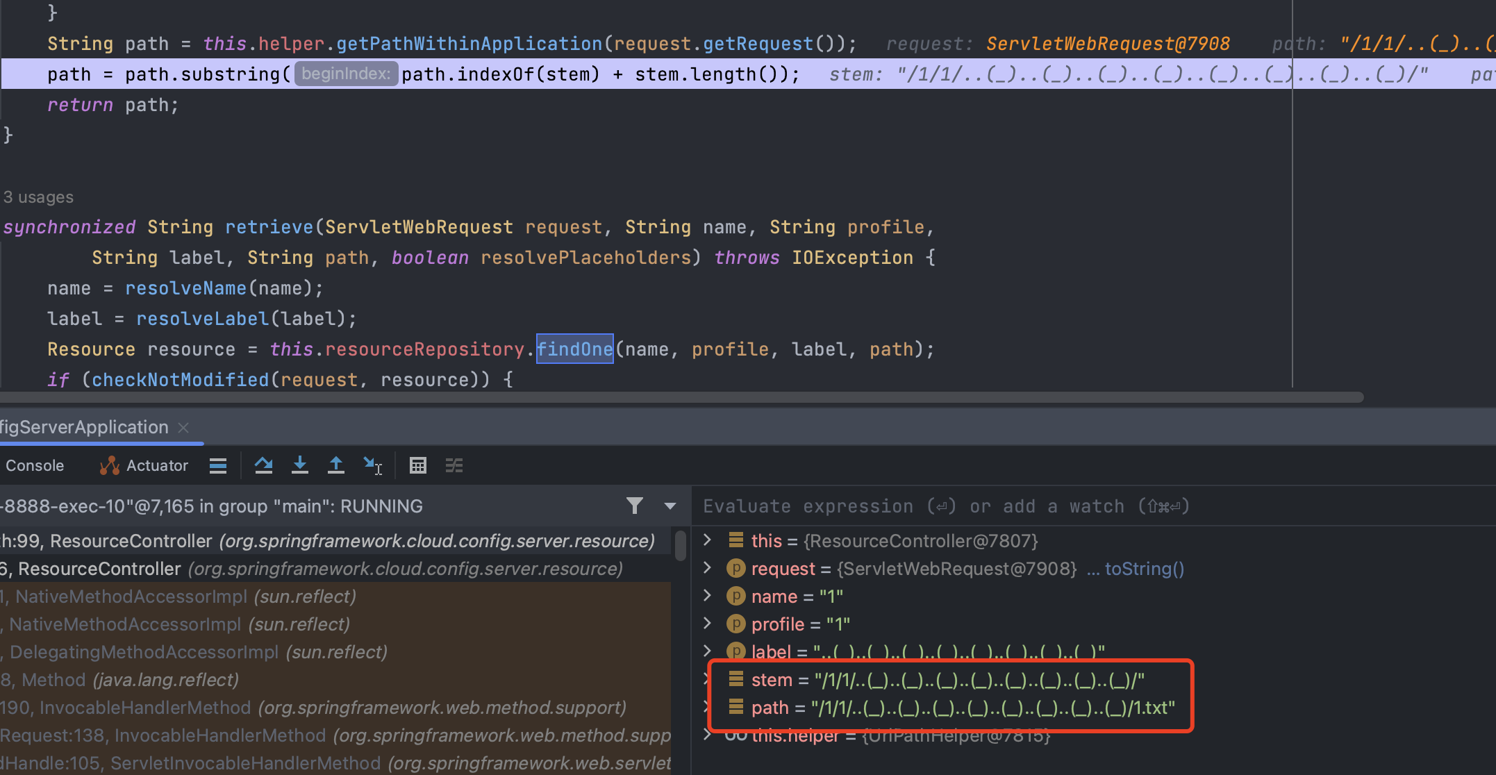Click the Trace Current Stream Chain icon

454,465
